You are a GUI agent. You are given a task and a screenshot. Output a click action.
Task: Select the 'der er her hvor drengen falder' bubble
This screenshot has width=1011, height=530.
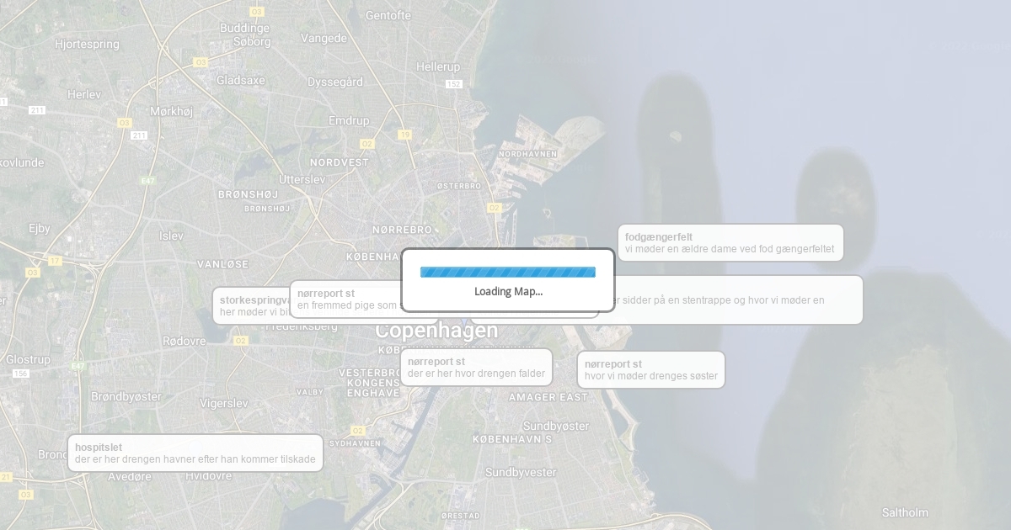476,368
